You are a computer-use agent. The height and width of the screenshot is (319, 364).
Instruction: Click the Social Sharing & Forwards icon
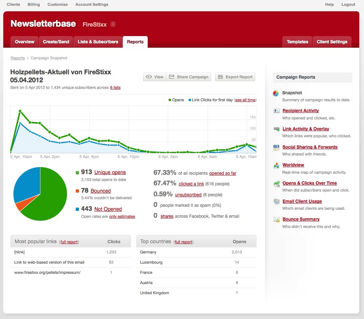pyautogui.click(x=276, y=147)
